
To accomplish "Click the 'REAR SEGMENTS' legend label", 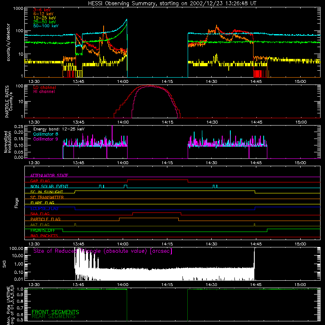I will (x=54, y=316).
